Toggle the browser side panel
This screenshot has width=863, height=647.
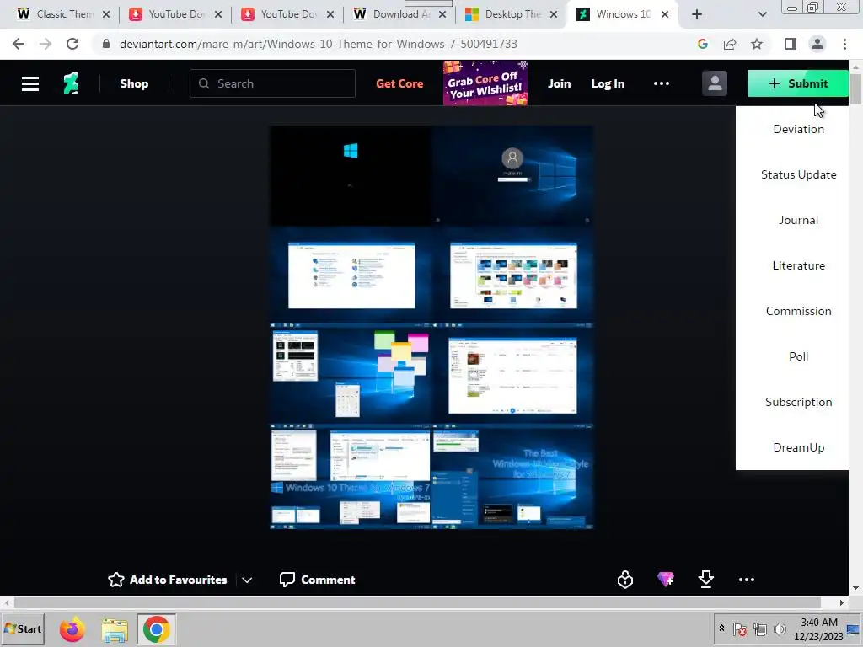click(x=791, y=44)
